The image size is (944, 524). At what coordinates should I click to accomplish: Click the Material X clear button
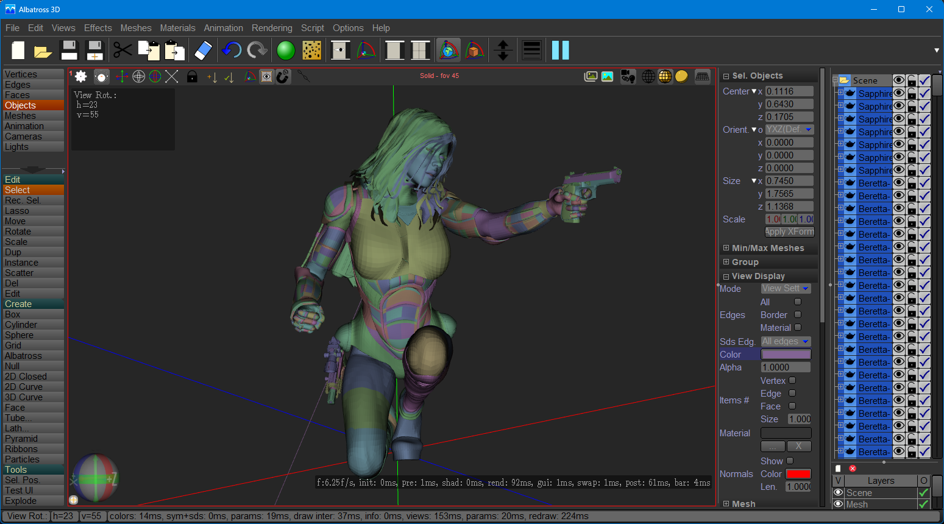coord(799,446)
